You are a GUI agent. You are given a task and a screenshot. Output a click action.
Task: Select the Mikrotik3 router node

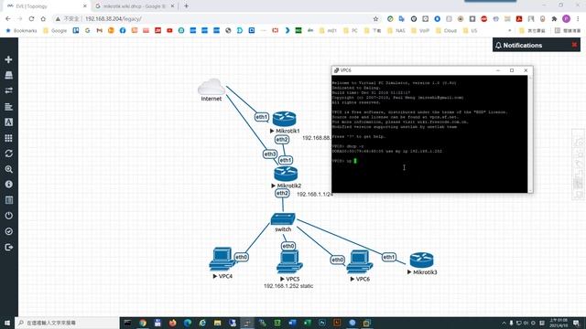coord(421,260)
